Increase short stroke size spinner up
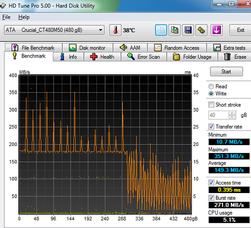251x228 pixels. click(232, 113)
